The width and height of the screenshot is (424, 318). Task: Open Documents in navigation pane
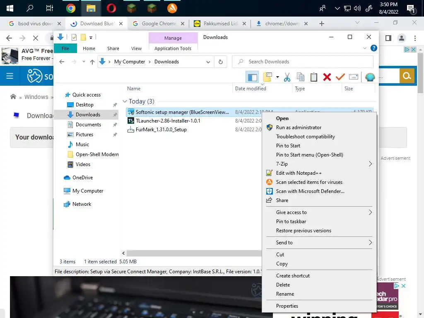pos(88,125)
